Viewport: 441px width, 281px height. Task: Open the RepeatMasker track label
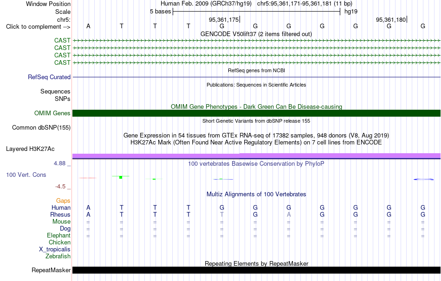coord(51,270)
